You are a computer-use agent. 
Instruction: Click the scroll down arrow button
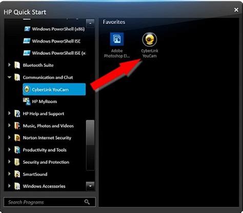90,186
